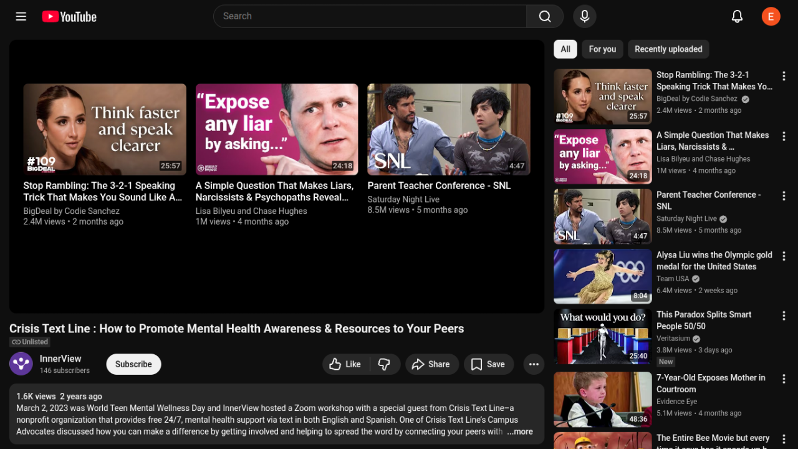Play end screen Expose any liar thumbnail

[277, 129]
